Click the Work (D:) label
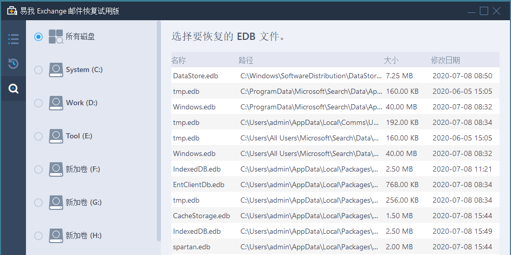The width and height of the screenshot is (511, 255). click(x=82, y=103)
